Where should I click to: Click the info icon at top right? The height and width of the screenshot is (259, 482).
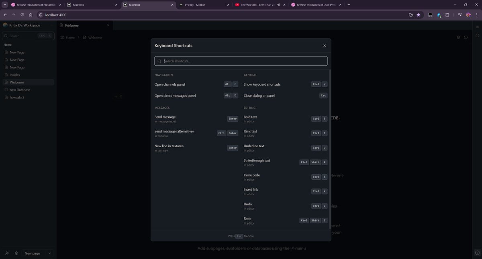[466, 37]
